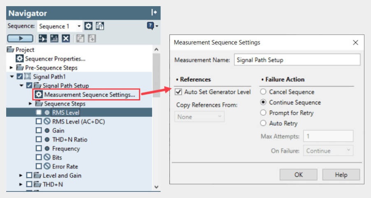Select the Cancel Sequence radio option
371x198 pixels.
pos(263,92)
